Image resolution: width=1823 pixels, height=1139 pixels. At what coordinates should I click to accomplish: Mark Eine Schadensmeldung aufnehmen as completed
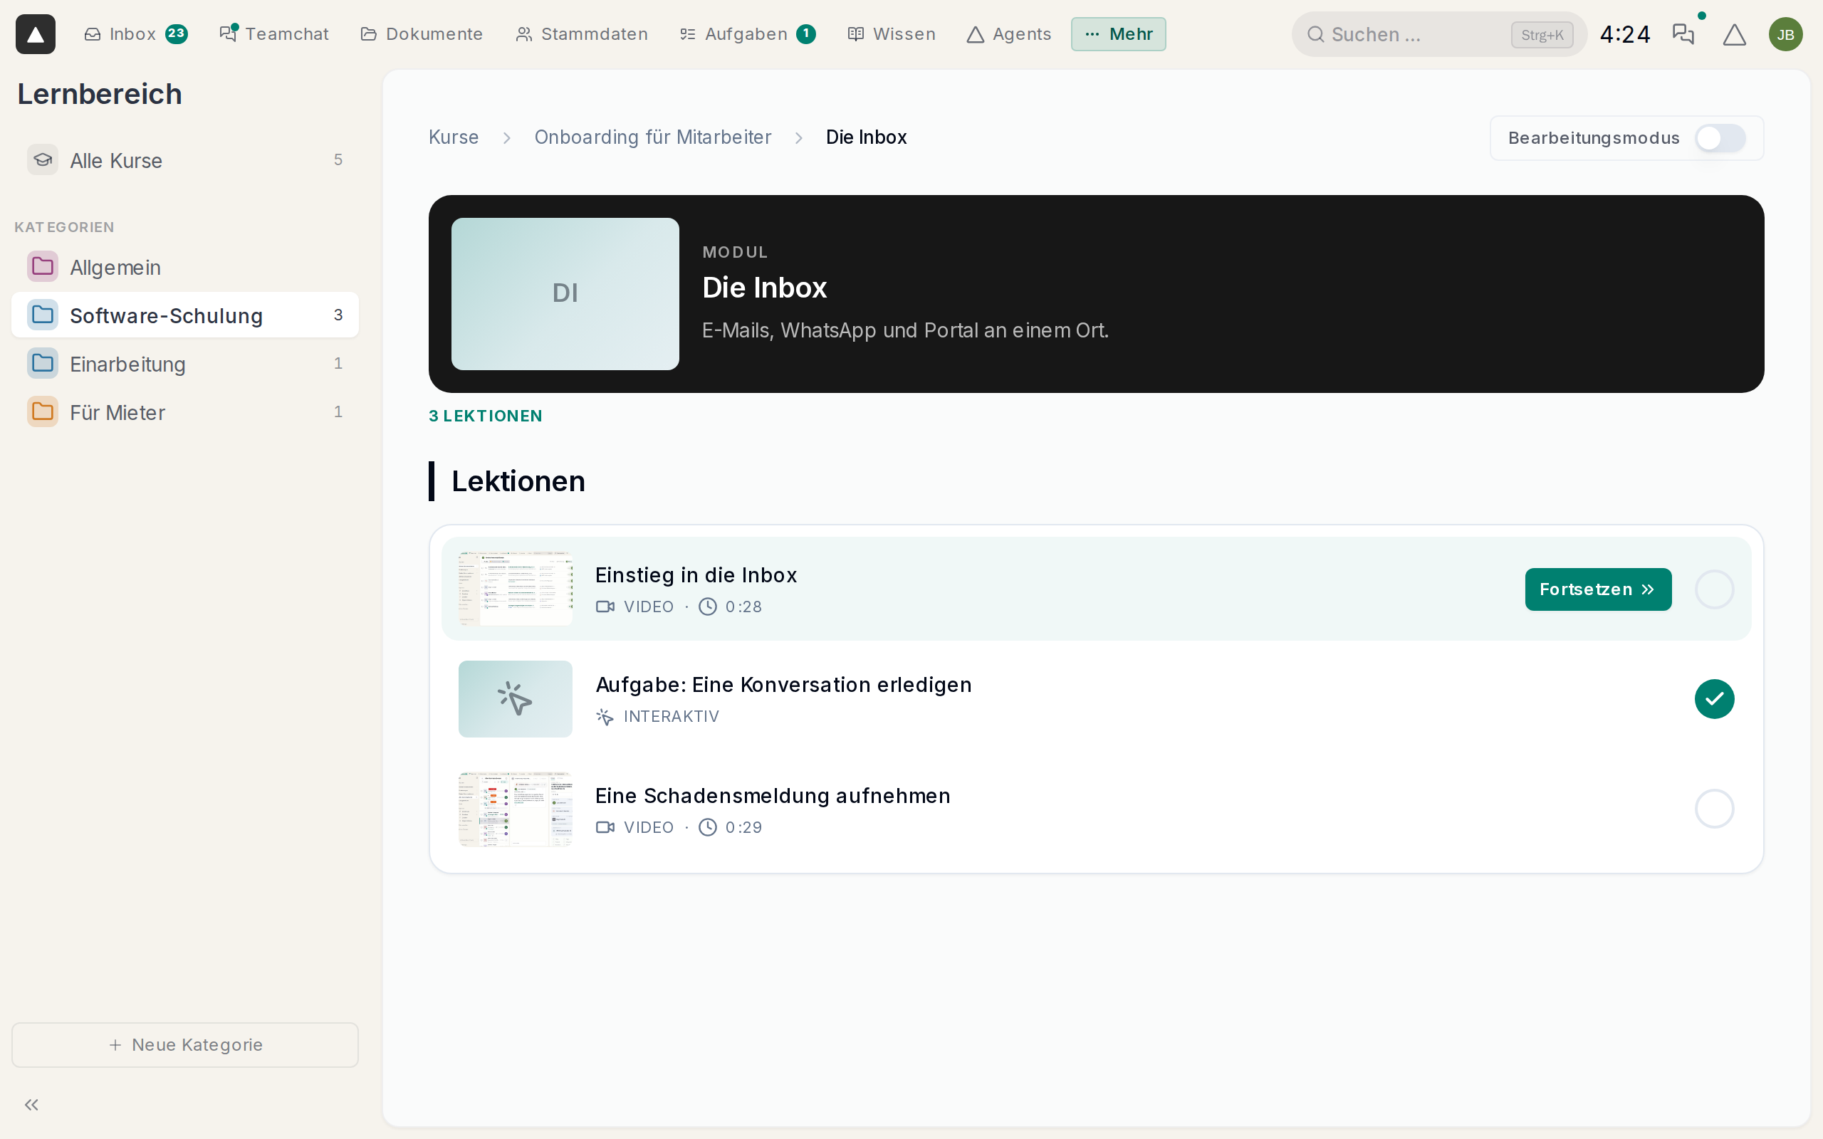coord(1714,808)
